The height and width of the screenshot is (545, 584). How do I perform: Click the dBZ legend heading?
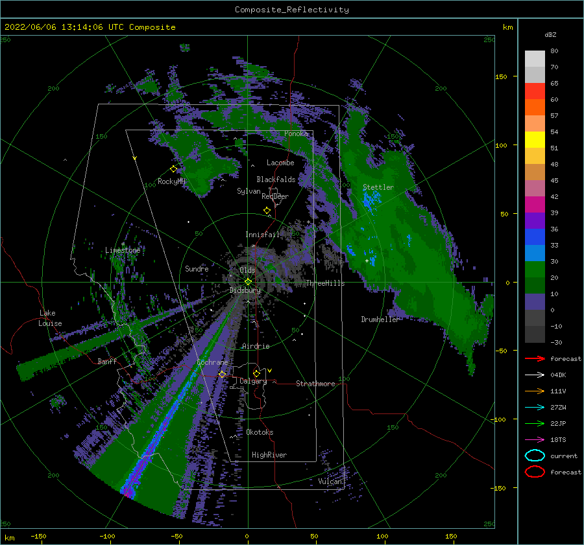(550, 34)
